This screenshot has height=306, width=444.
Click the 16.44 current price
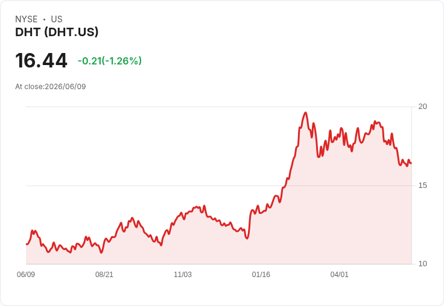click(x=41, y=60)
